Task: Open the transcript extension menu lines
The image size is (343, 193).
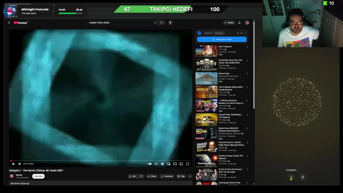Action: 245,33
